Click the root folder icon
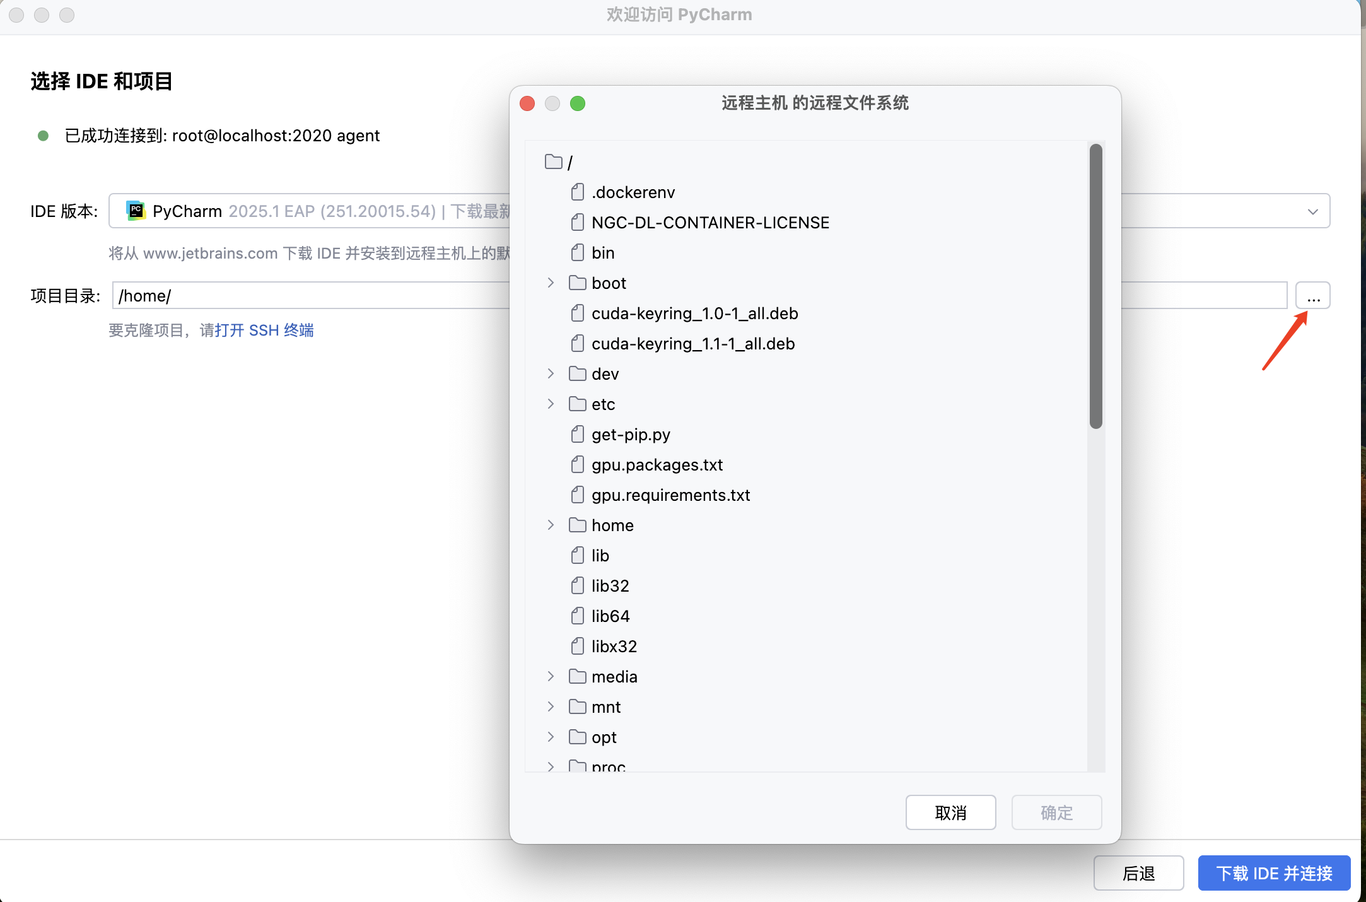1366x902 pixels. point(554,162)
